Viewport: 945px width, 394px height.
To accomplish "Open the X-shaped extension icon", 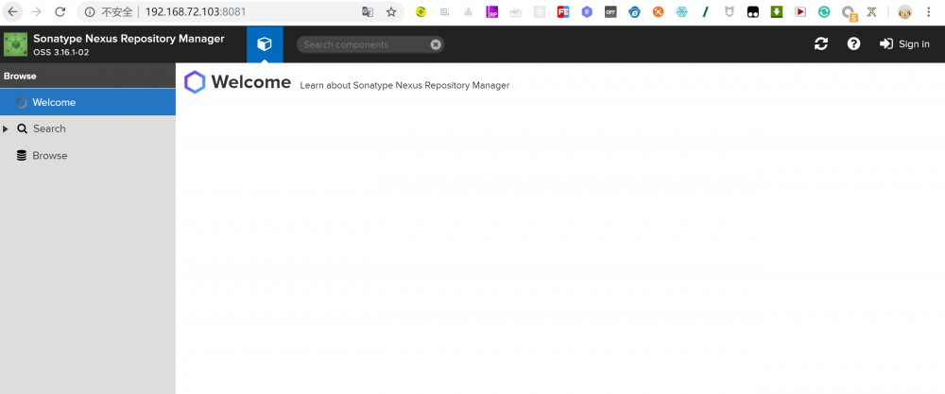I will (x=871, y=11).
